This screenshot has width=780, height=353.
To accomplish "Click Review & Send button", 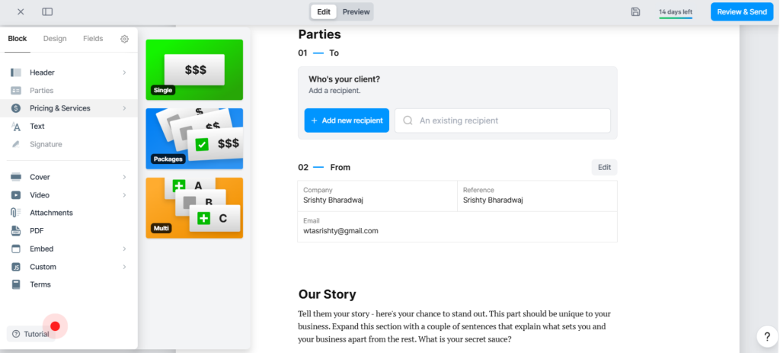I will tap(742, 12).
